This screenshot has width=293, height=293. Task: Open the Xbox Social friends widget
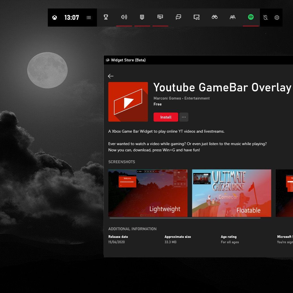click(x=233, y=17)
